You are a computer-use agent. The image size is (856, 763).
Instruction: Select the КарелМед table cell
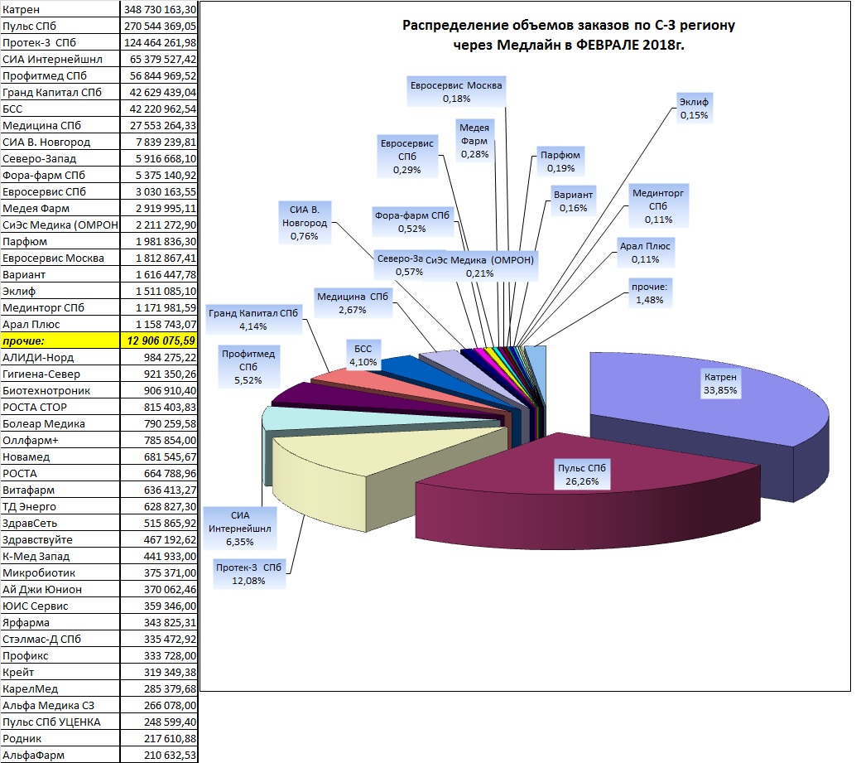tap(60, 688)
